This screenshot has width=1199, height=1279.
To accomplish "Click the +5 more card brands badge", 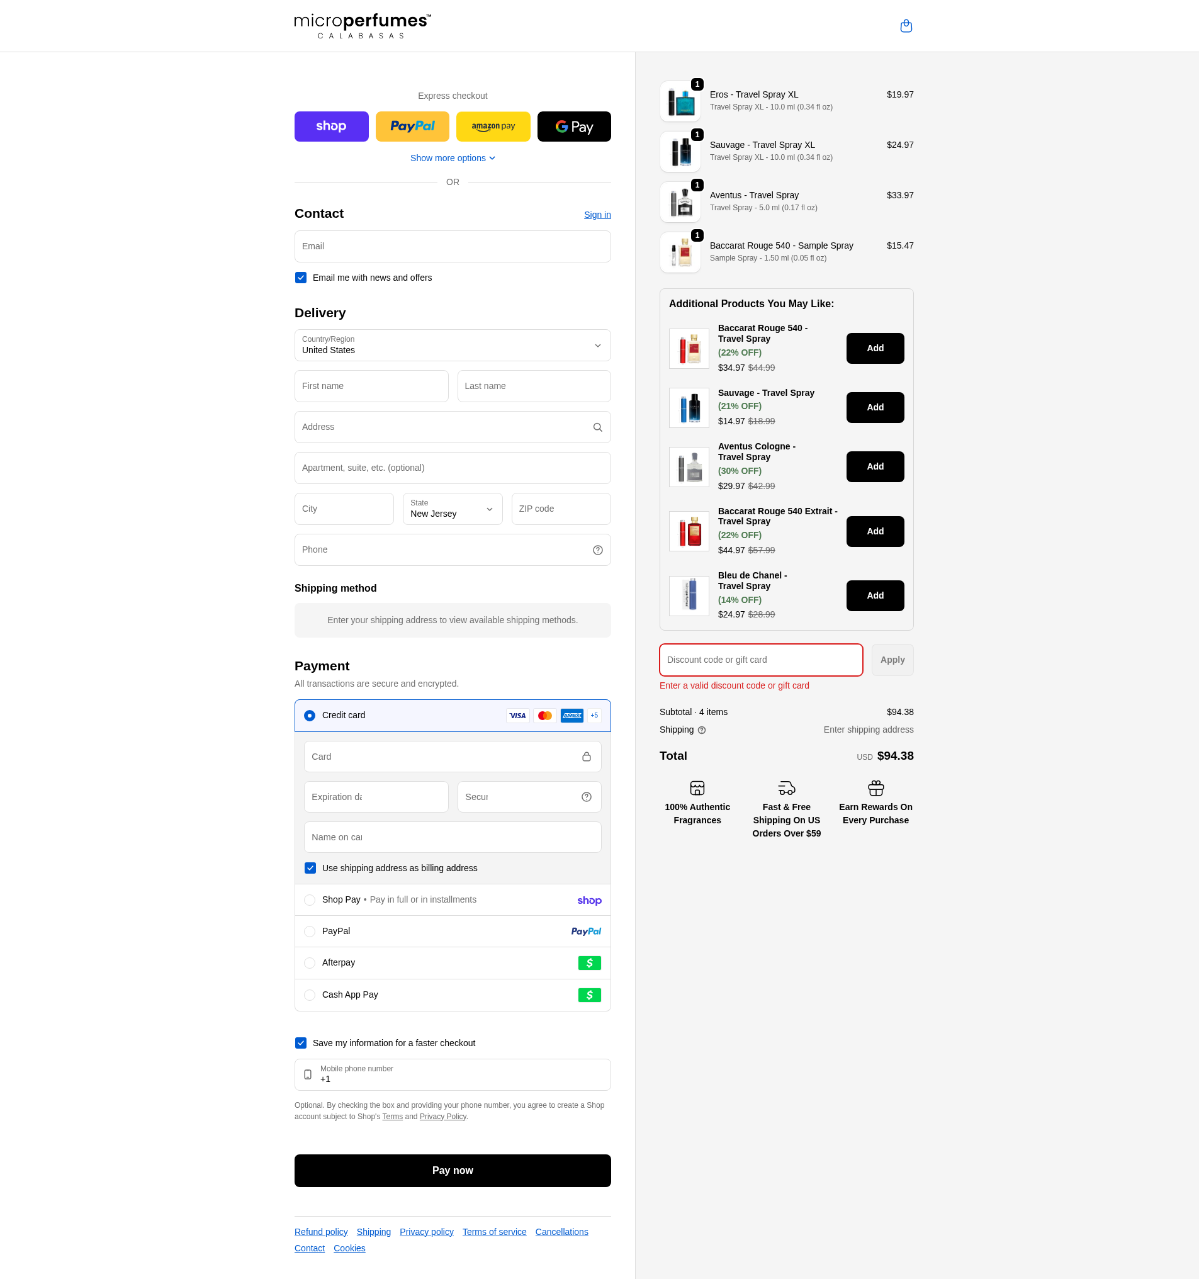I will pyautogui.click(x=594, y=716).
